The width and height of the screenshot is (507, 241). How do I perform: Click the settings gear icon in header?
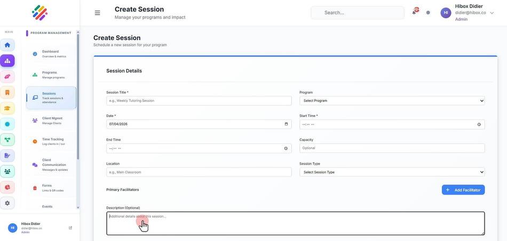coord(428,13)
